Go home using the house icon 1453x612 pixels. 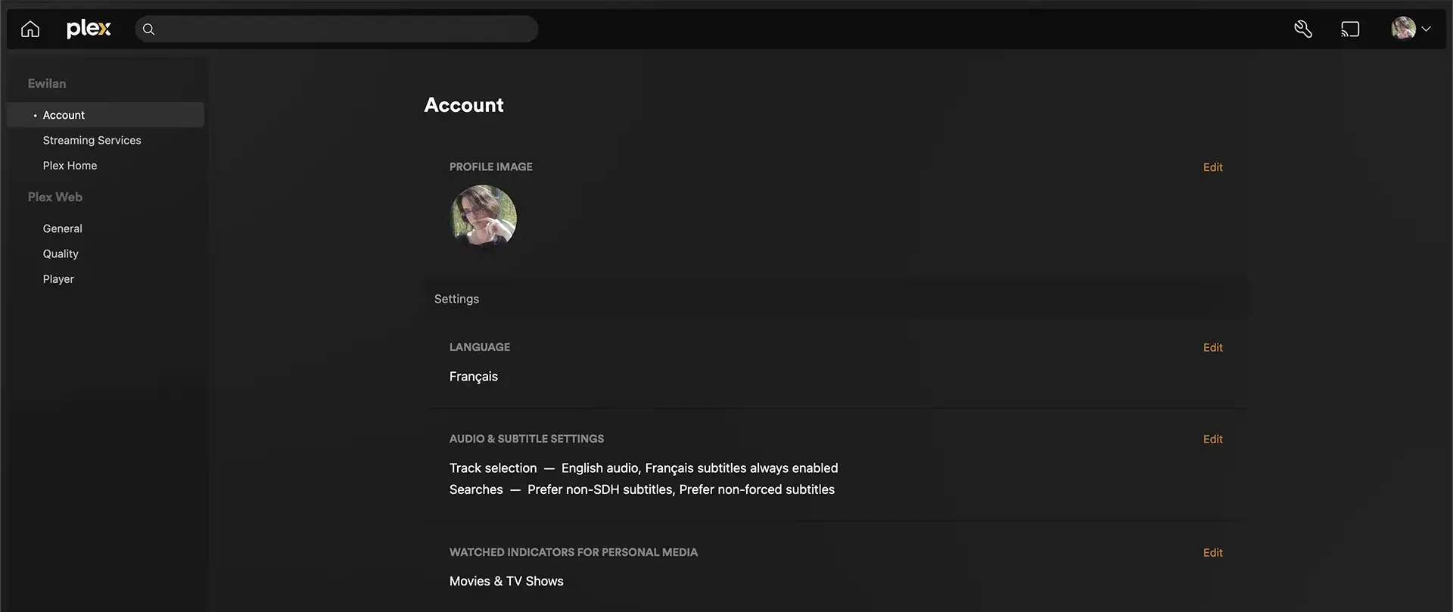coord(30,28)
